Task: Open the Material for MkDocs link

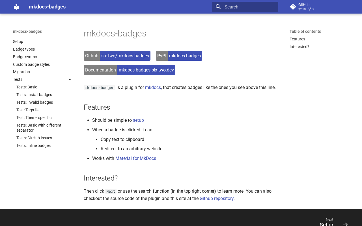Action: (136, 158)
